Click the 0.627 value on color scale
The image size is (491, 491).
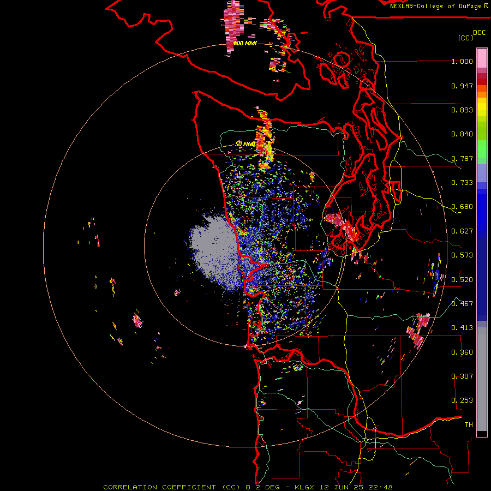pyautogui.click(x=462, y=231)
